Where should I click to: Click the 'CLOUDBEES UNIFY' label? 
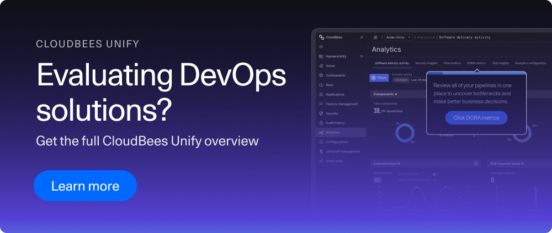click(x=88, y=44)
